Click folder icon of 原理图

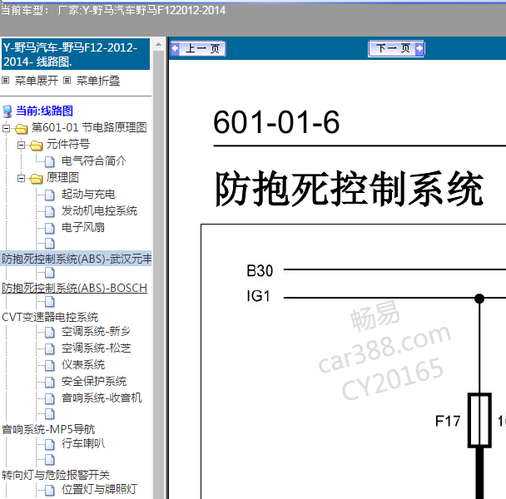36,178
